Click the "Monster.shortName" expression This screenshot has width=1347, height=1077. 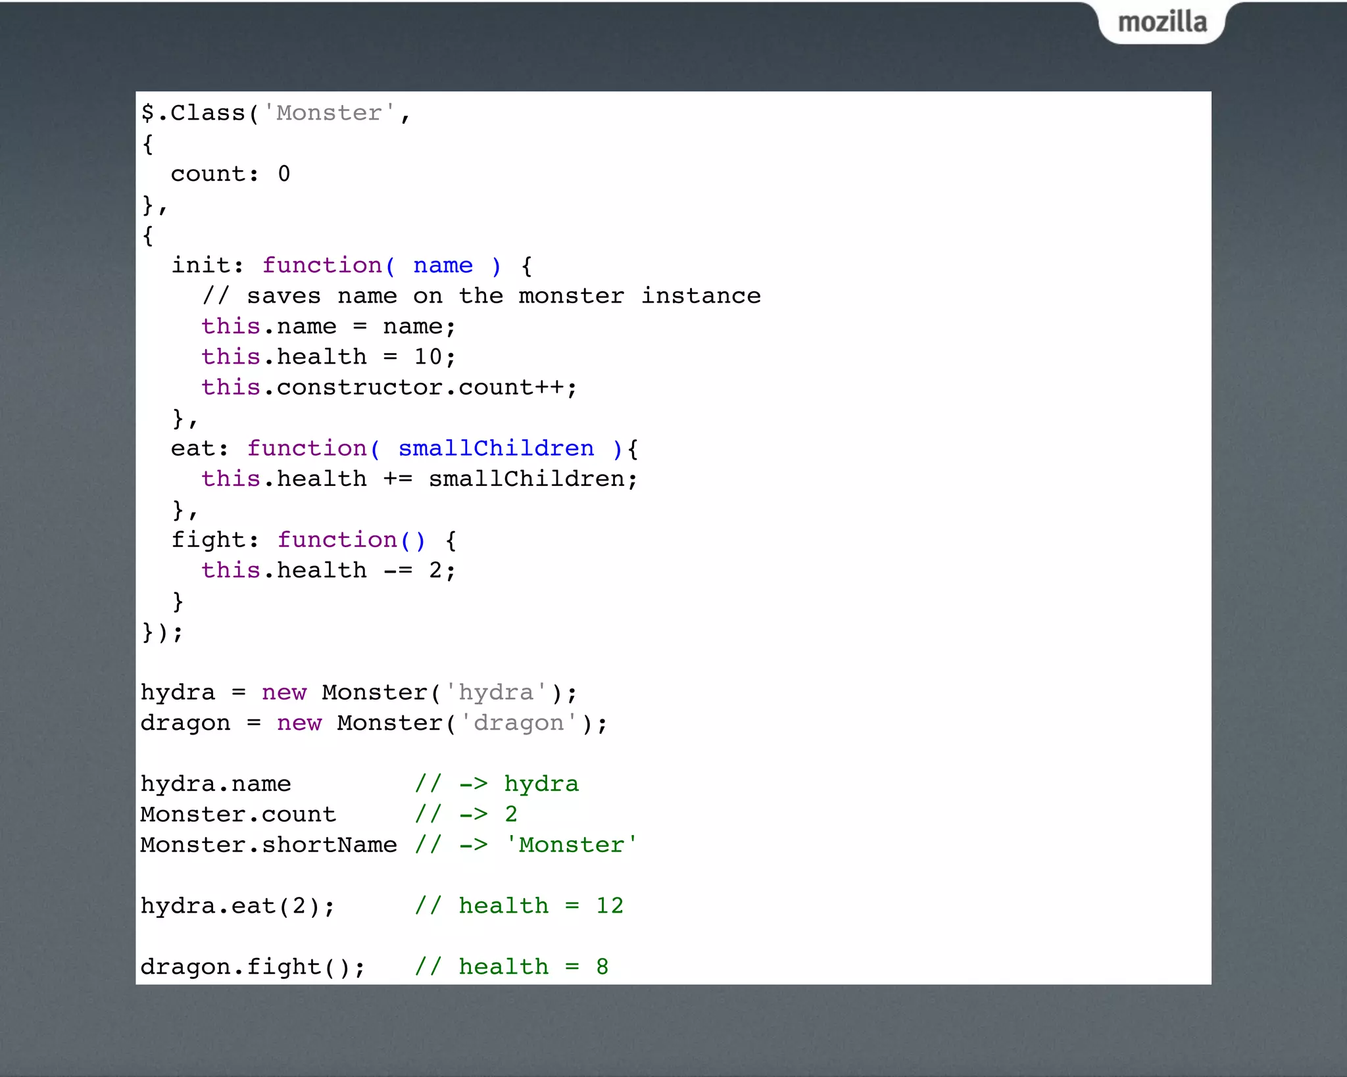point(269,845)
